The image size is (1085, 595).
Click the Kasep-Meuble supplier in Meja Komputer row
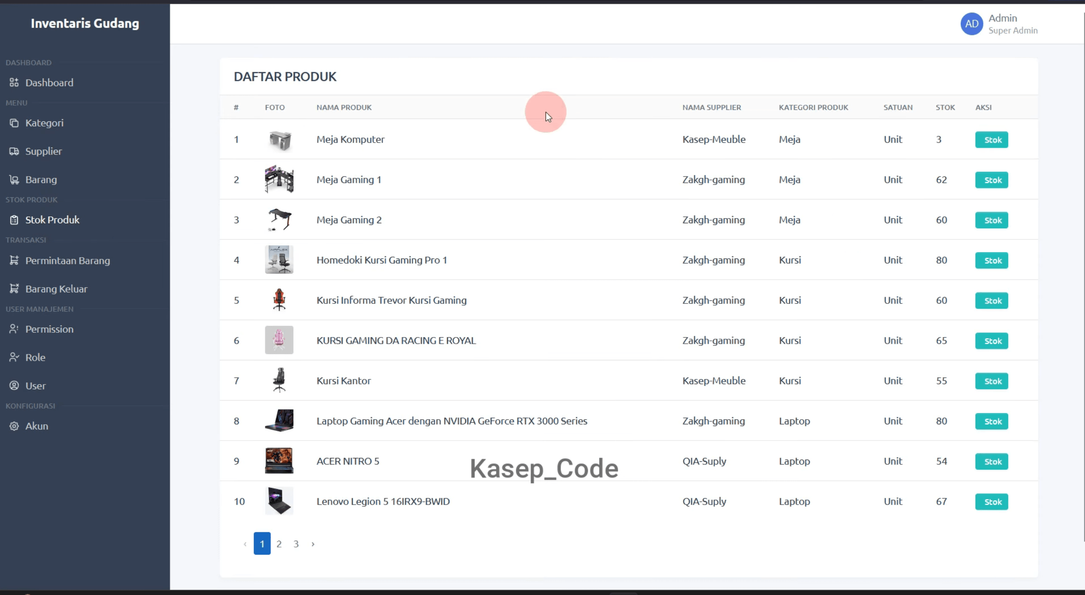(714, 139)
